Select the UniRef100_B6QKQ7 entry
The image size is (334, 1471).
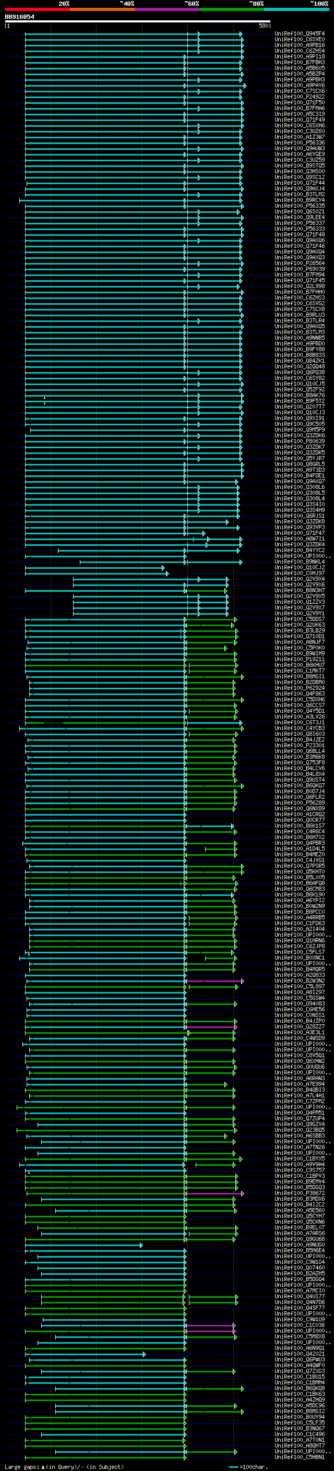pos(300,786)
